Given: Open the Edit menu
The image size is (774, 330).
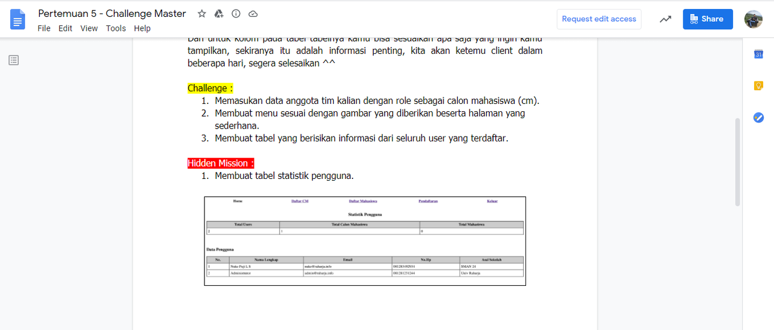Looking at the screenshot, I should coord(65,28).
